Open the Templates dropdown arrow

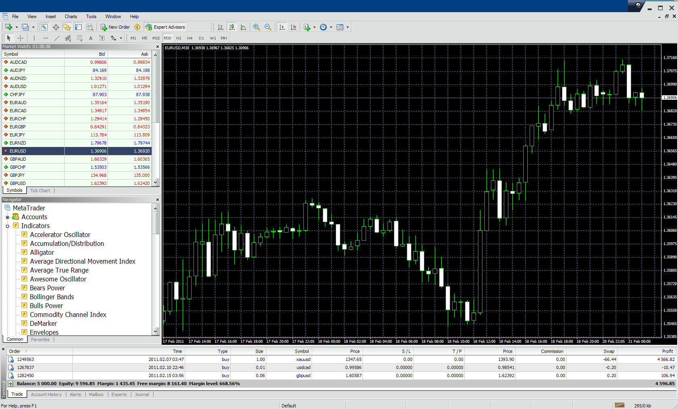point(347,27)
